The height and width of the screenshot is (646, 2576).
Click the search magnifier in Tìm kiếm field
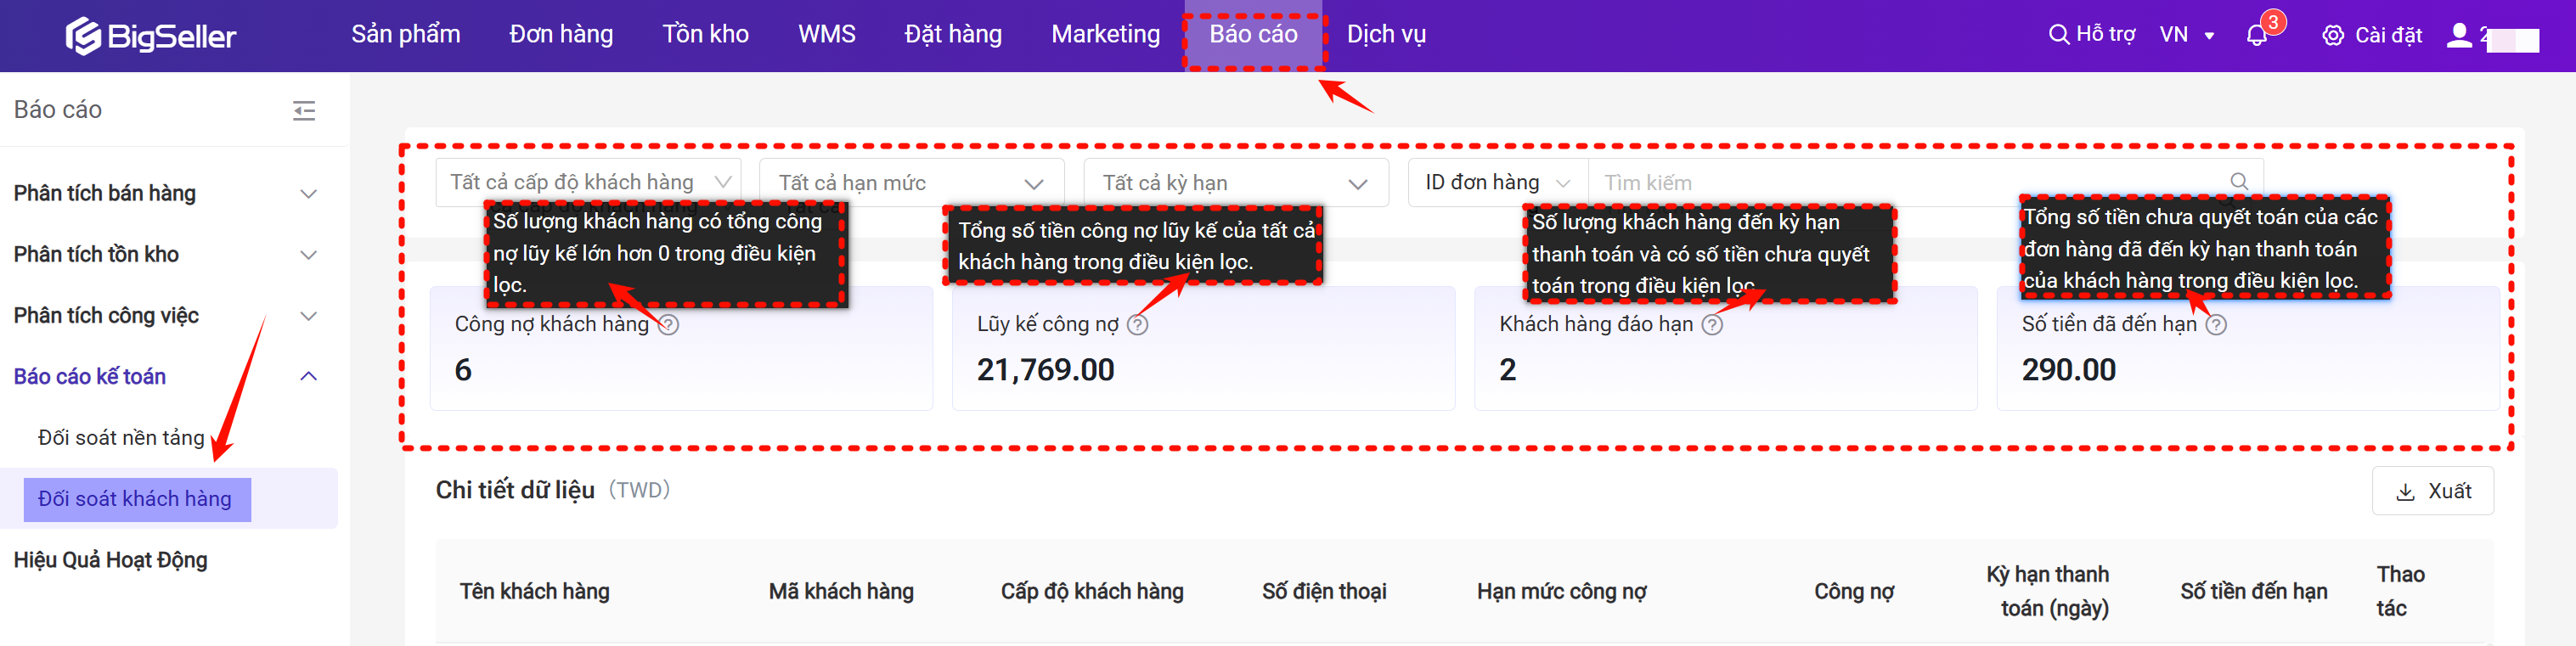click(x=2239, y=181)
